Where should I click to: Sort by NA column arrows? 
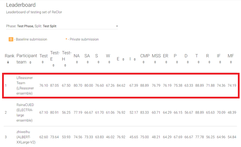pyautogui.click(x=76, y=62)
